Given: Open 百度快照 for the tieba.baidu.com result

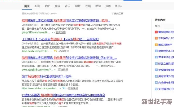Looking at the screenshot, I should [x=64, y=51].
